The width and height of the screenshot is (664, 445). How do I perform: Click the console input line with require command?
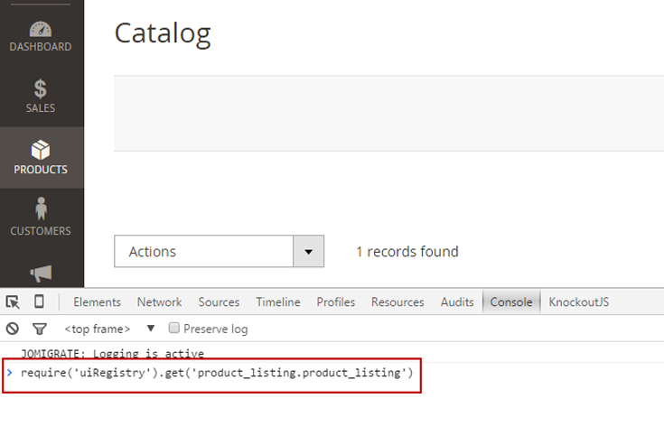217,373
